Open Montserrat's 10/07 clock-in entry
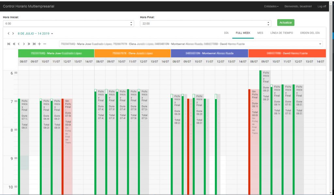This screenshot has width=334, height=195. pos(198,144)
